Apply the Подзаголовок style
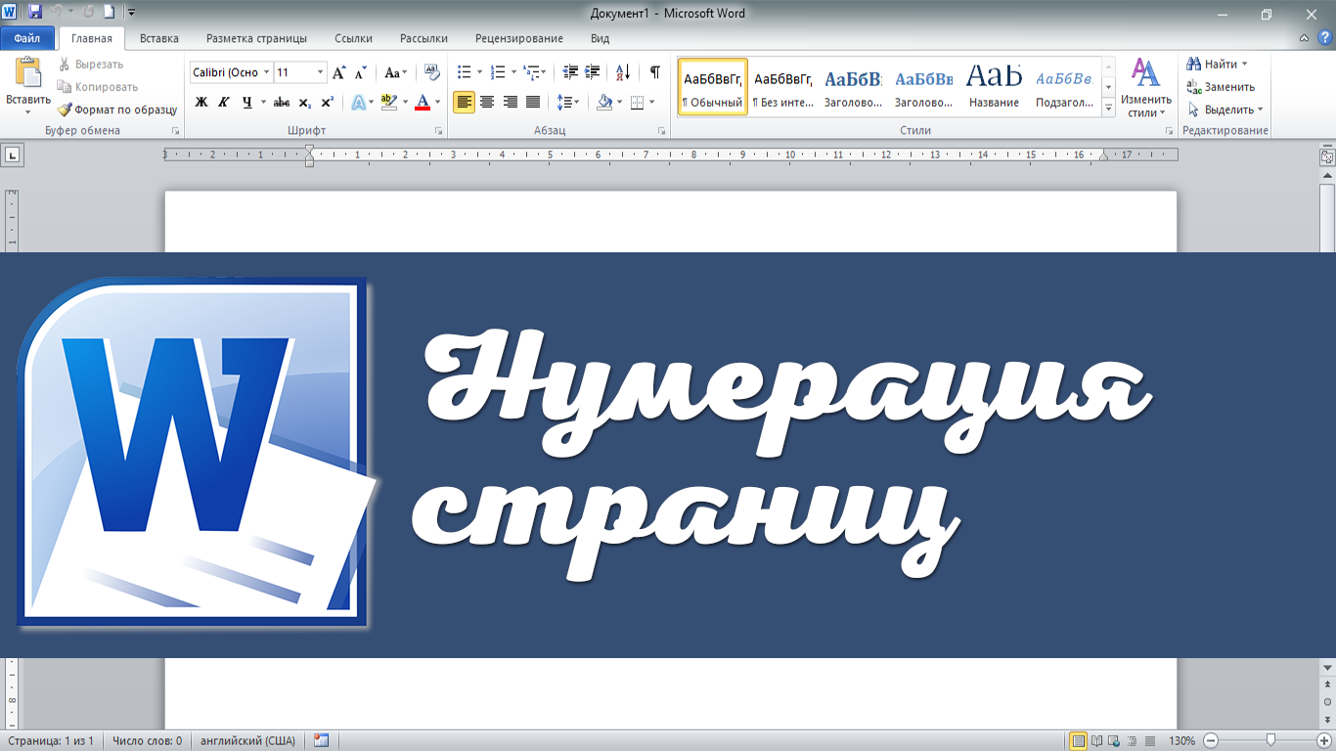Screen dimensions: 1336x751 pos(1064,87)
